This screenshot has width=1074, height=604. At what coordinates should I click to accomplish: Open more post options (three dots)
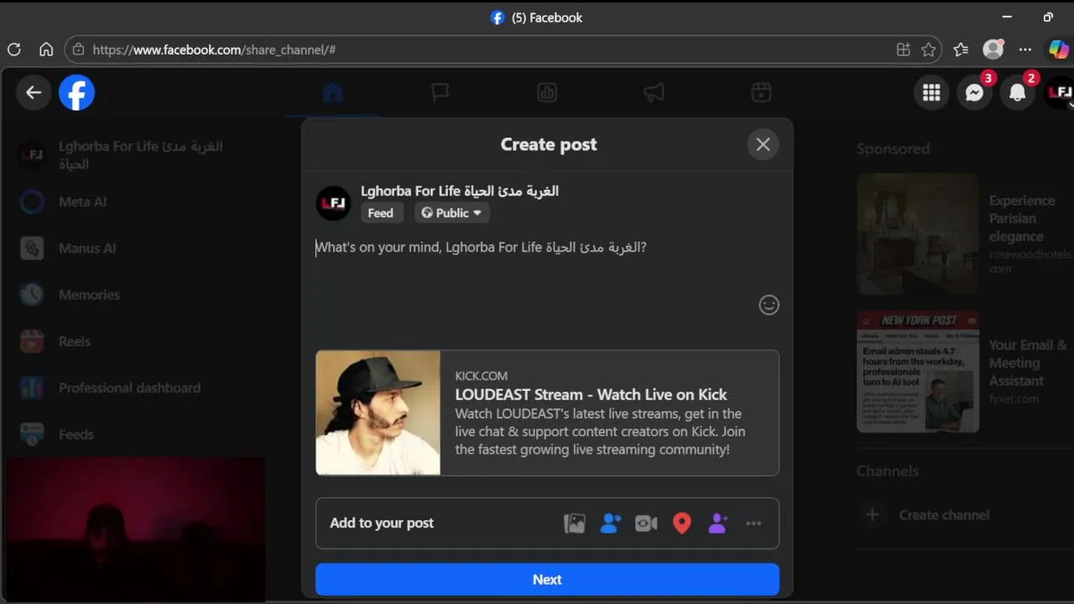pos(753,523)
